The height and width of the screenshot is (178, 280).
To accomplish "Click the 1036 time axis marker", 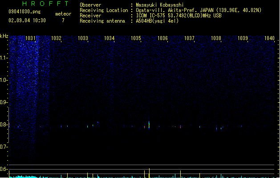I will [x=162, y=38].
